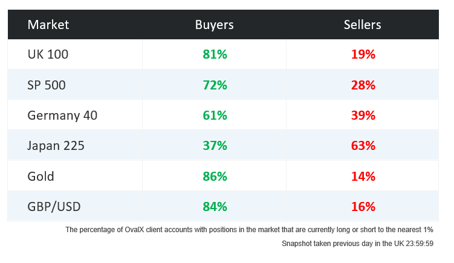Select the UK 100 market row
Screen dimensions: 454x263
point(48,54)
